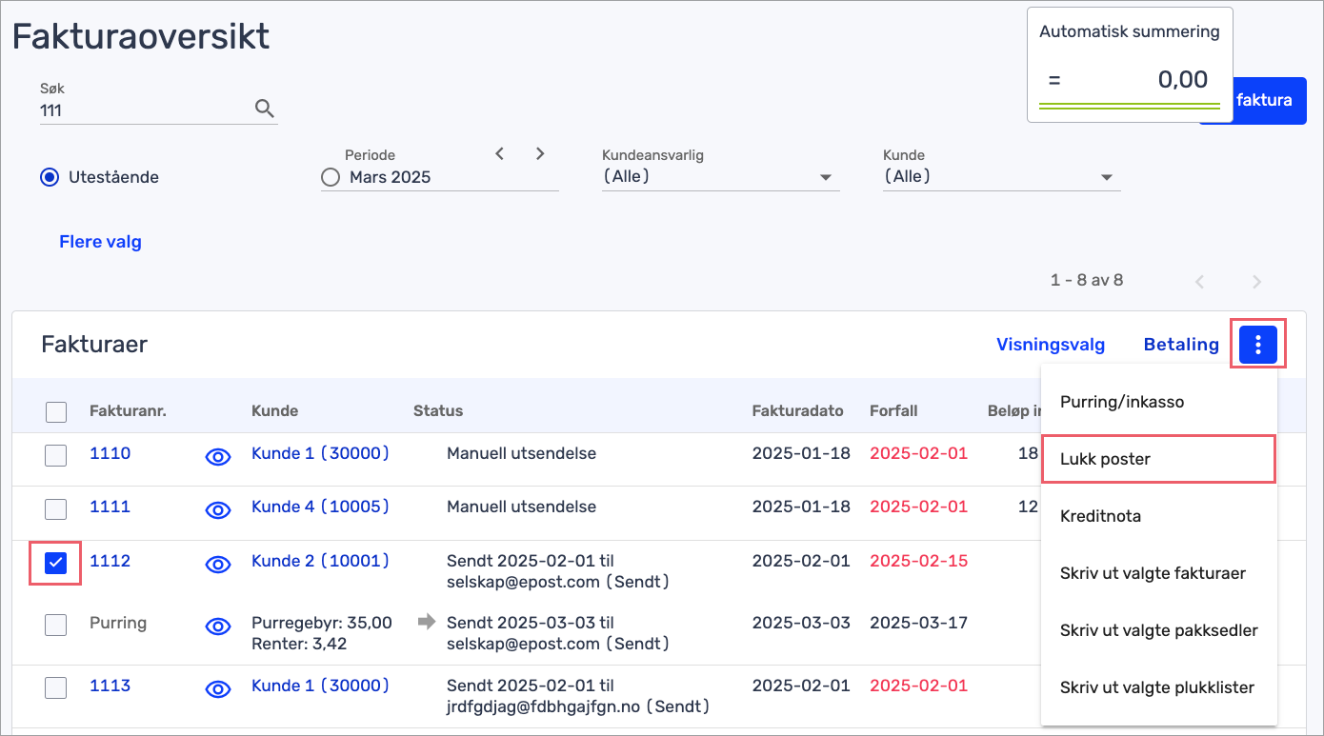
Task: Choose Purring/inkasso from the menu
Action: [x=1158, y=402]
